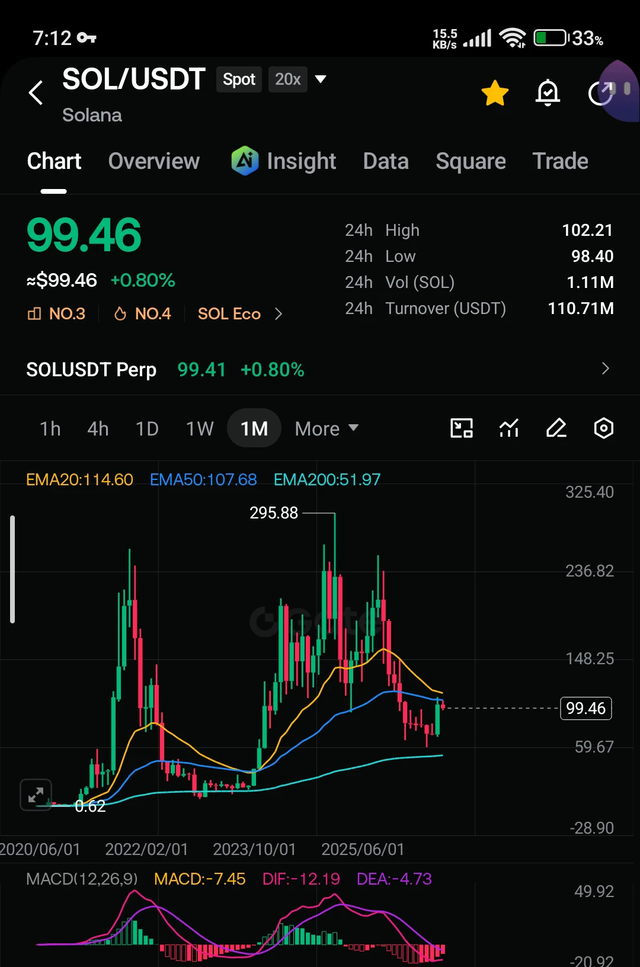The height and width of the screenshot is (967, 640).
Task: Tap the EMA20:114.60 indicator label
Action: [x=79, y=479]
